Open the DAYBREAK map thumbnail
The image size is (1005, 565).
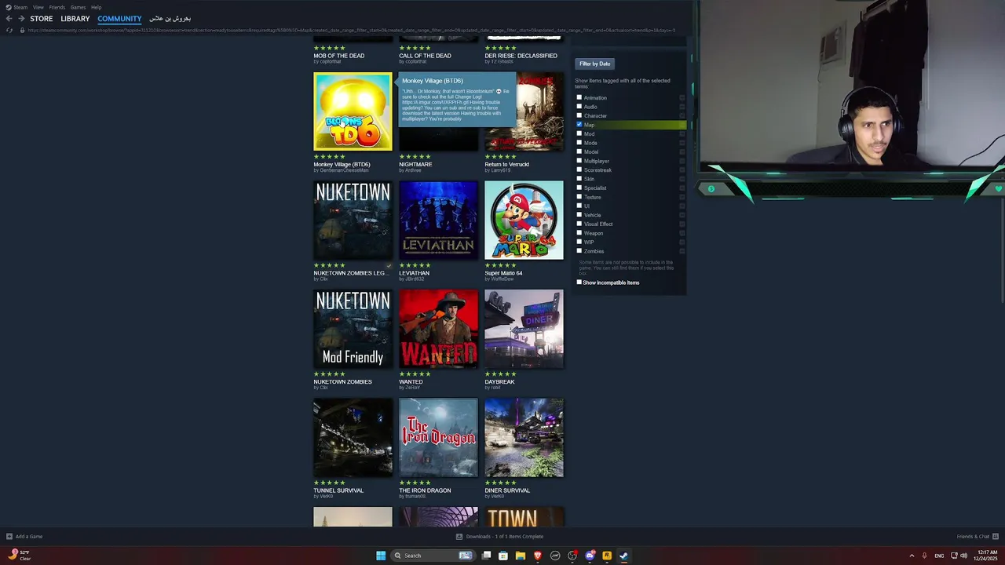[524, 329]
